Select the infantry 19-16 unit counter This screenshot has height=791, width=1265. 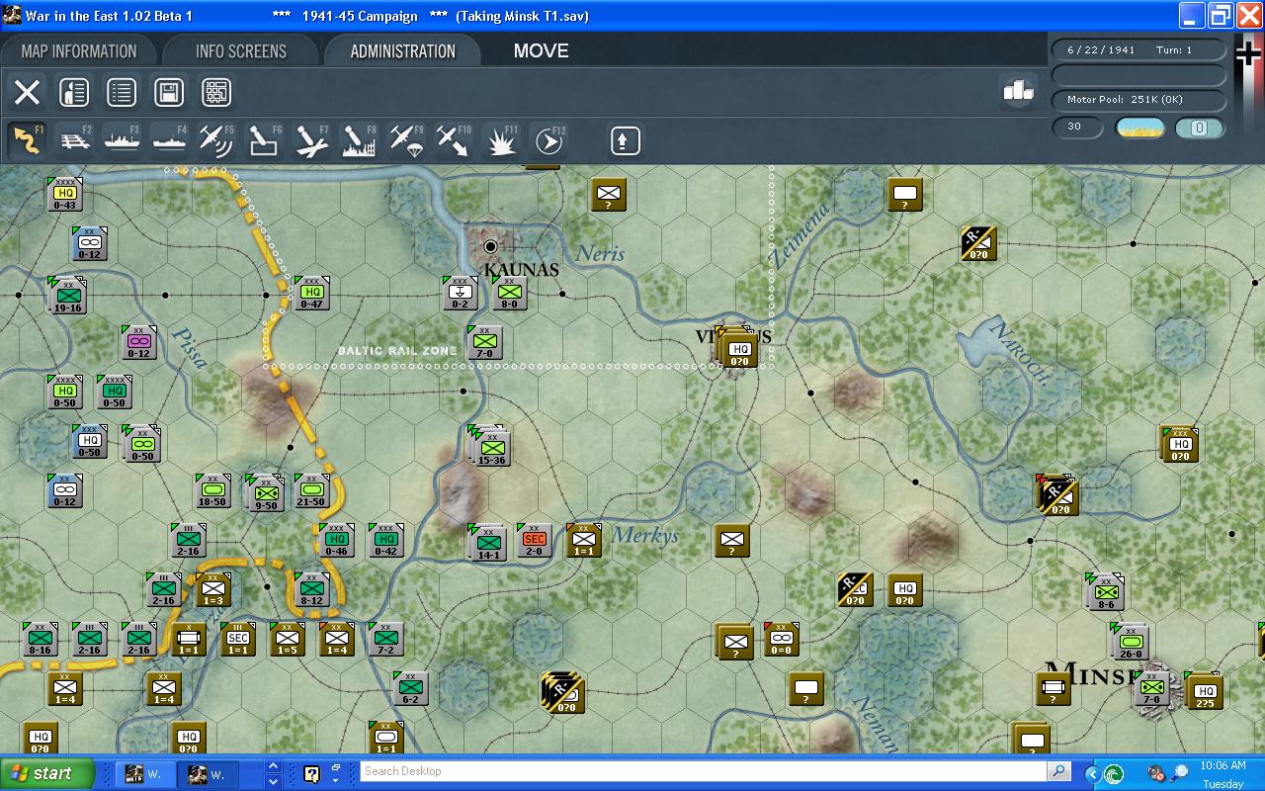(68, 295)
